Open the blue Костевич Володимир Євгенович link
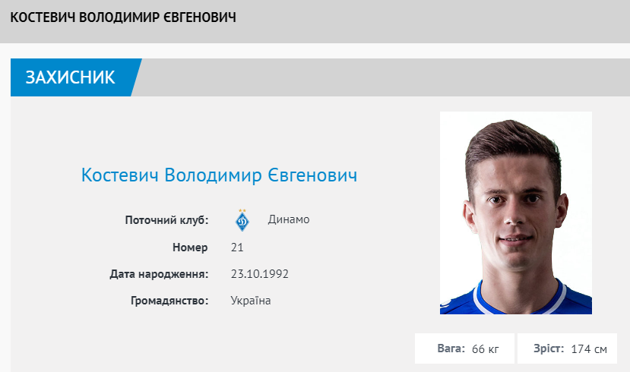The width and height of the screenshot is (630, 372). 219,175
